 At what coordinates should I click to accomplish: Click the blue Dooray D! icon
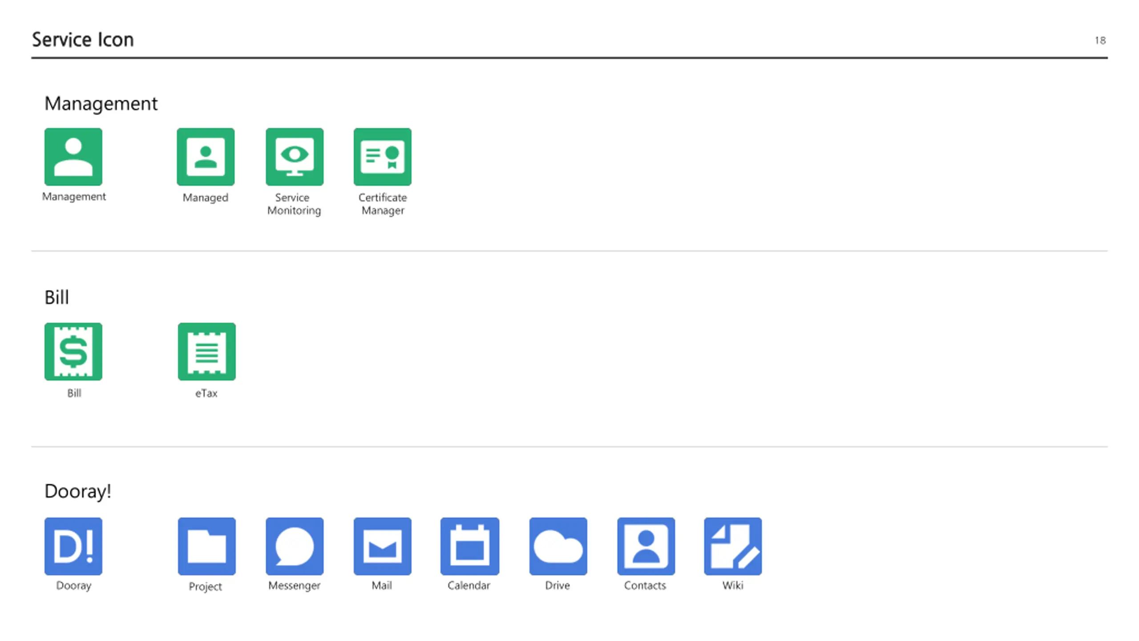[73, 546]
